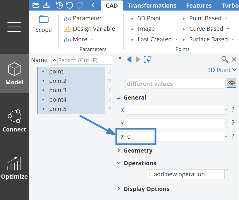Viewport: 239px width, 200px height.
Task: Close the object editor panel
Action: pyautogui.click(x=234, y=59)
